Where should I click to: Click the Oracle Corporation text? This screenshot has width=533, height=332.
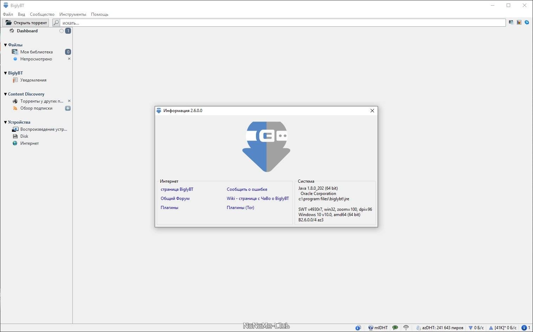click(318, 194)
